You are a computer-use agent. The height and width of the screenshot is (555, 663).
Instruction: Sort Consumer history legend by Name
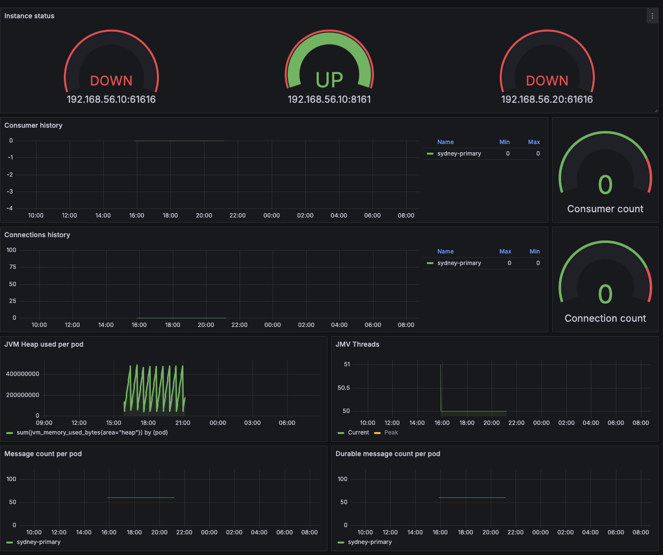pyautogui.click(x=446, y=142)
